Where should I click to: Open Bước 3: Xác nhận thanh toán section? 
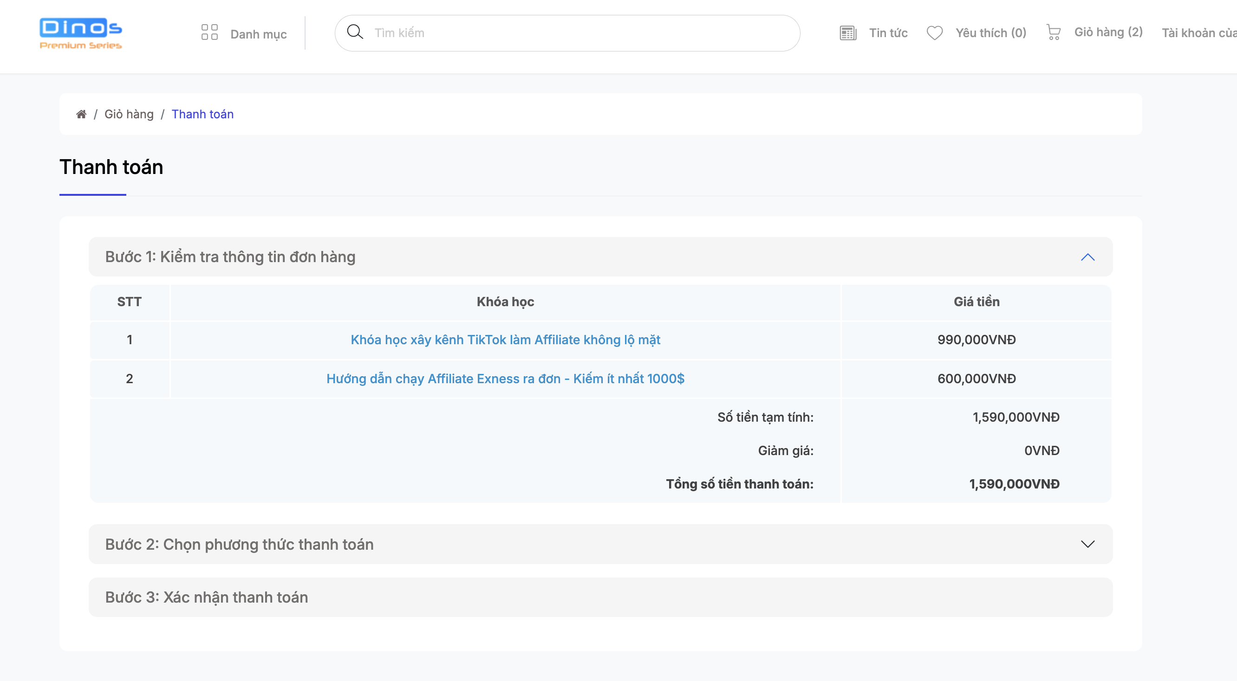[600, 597]
